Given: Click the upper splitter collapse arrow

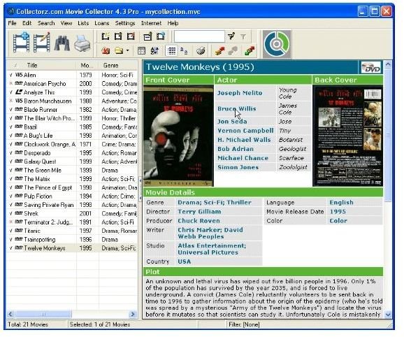Looking at the screenshot, I should [x=140, y=180].
